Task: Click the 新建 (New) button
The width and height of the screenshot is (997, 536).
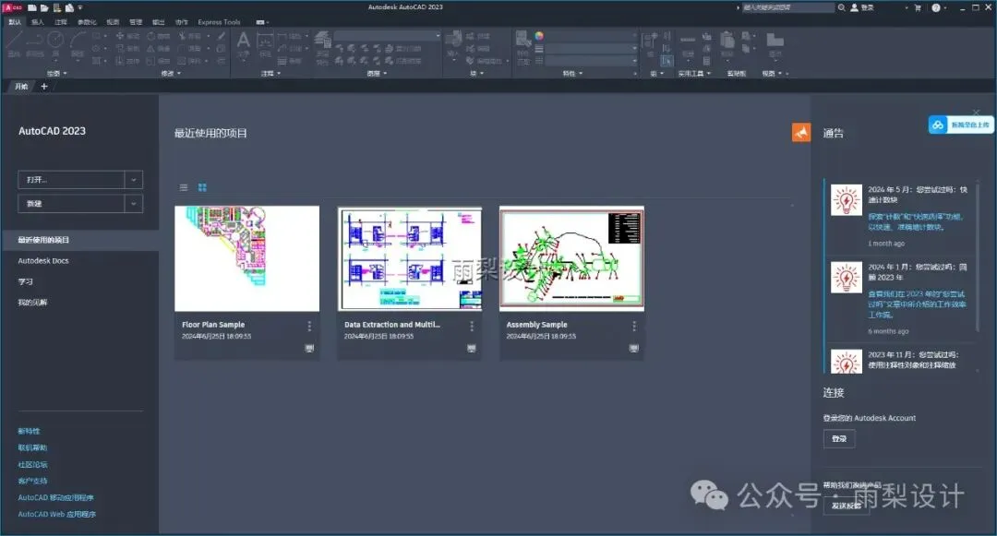Action: [x=71, y=203]
